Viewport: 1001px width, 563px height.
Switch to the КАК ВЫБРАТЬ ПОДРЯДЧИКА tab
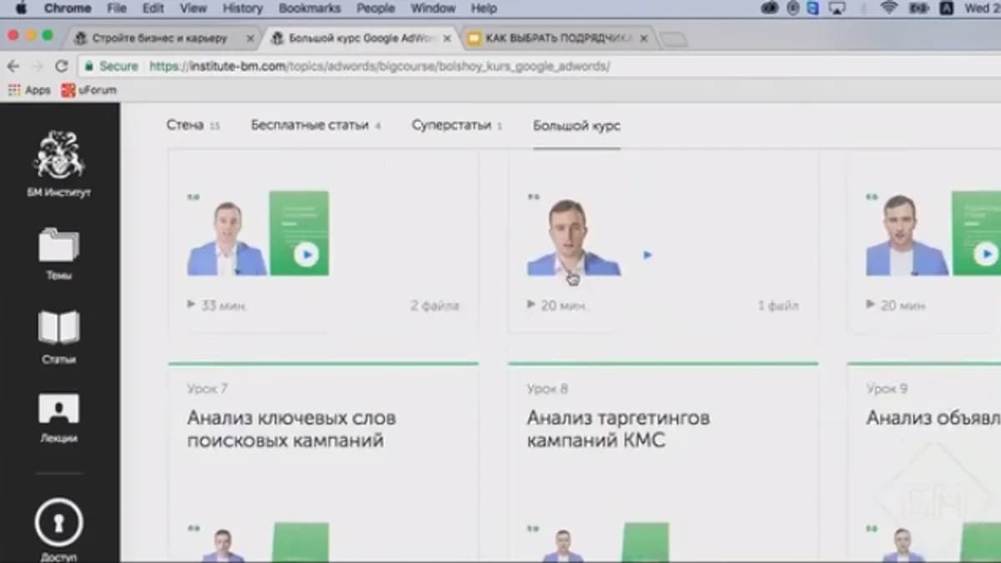click(561, 38)
